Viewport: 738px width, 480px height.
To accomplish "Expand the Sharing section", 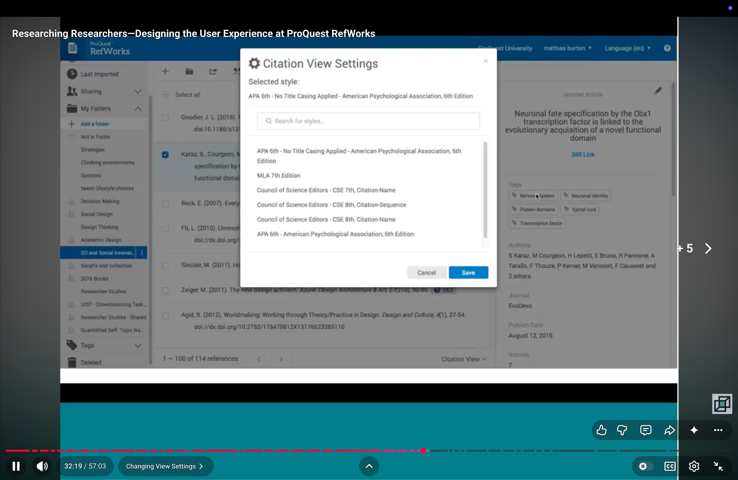I will click(138, 91).
